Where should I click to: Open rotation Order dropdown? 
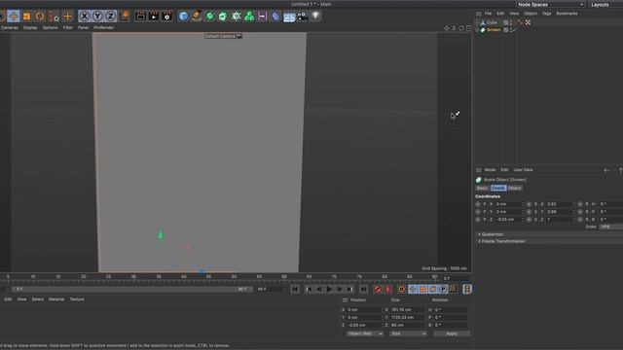pos(611,227)
